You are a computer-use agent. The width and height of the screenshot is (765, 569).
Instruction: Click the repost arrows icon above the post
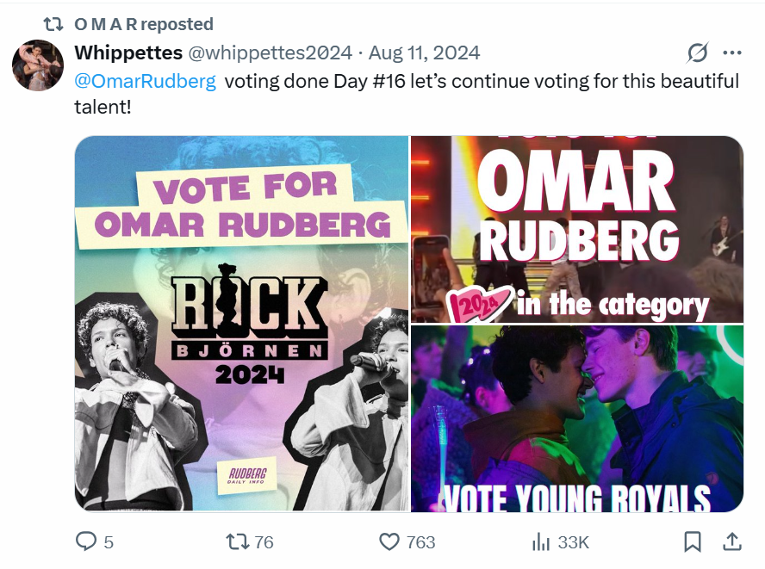pyautogui.click(x=53, y=24)
